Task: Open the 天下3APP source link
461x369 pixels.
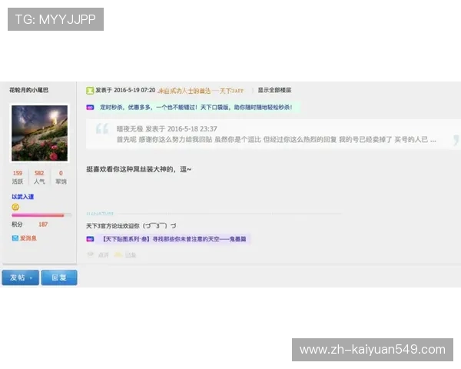Action: click(x=201, y=91)
